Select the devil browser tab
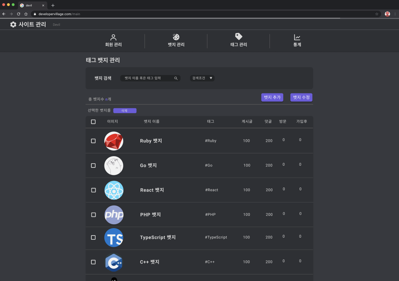This screenshot has width=399, height=281. (32, 5)
